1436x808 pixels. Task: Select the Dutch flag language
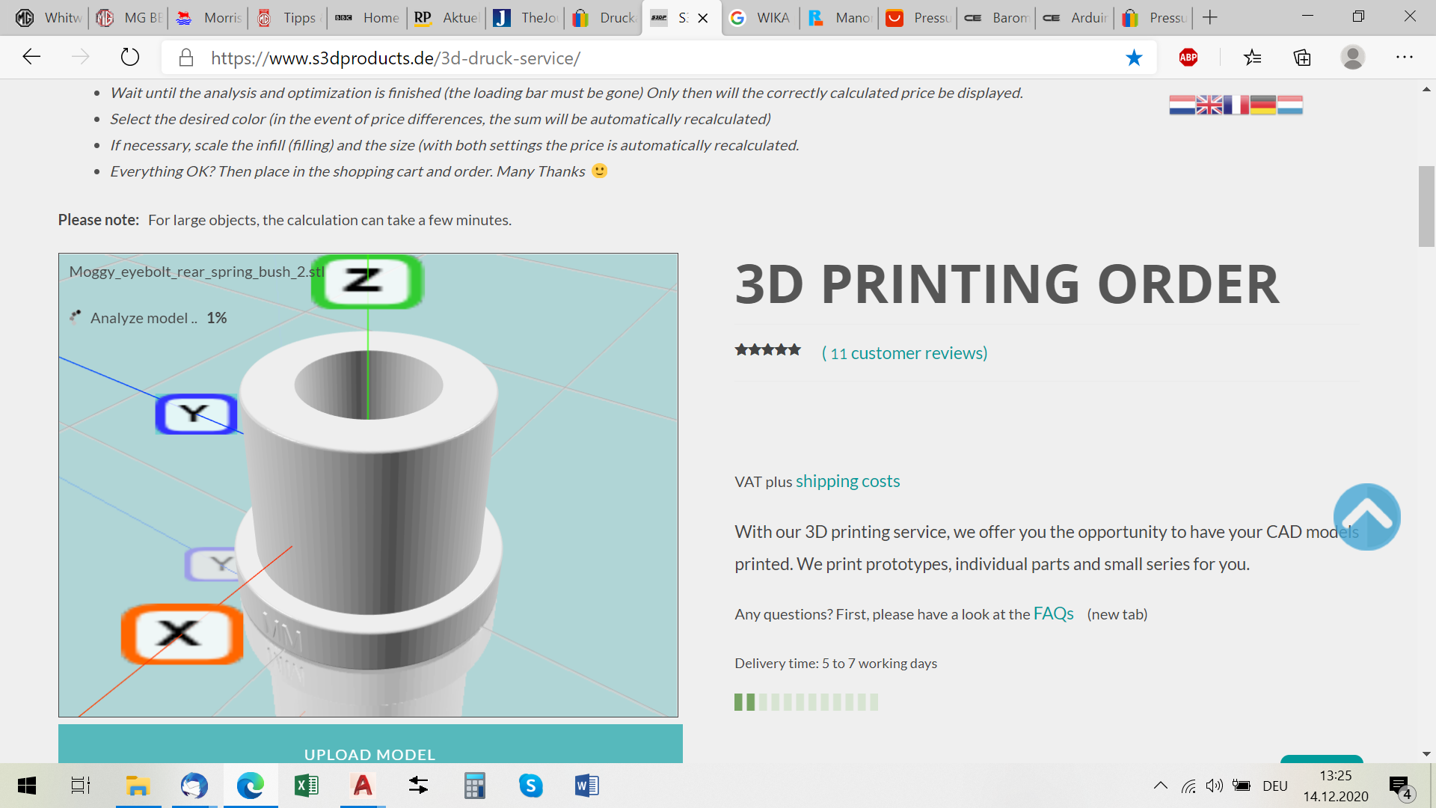[1182, 105]
